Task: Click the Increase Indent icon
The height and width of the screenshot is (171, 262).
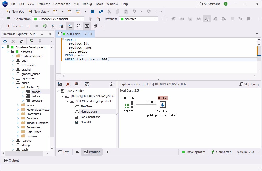Action: coord(223,19)
